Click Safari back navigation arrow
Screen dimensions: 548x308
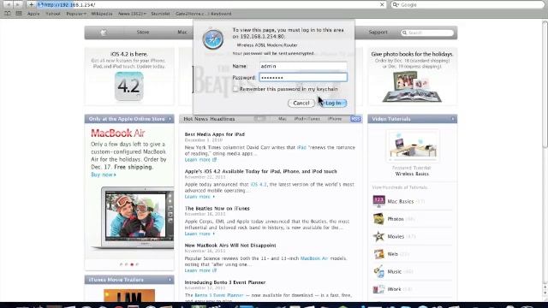8,4
